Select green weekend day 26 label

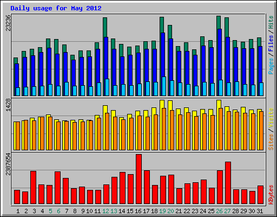click(x=219, y=211)
